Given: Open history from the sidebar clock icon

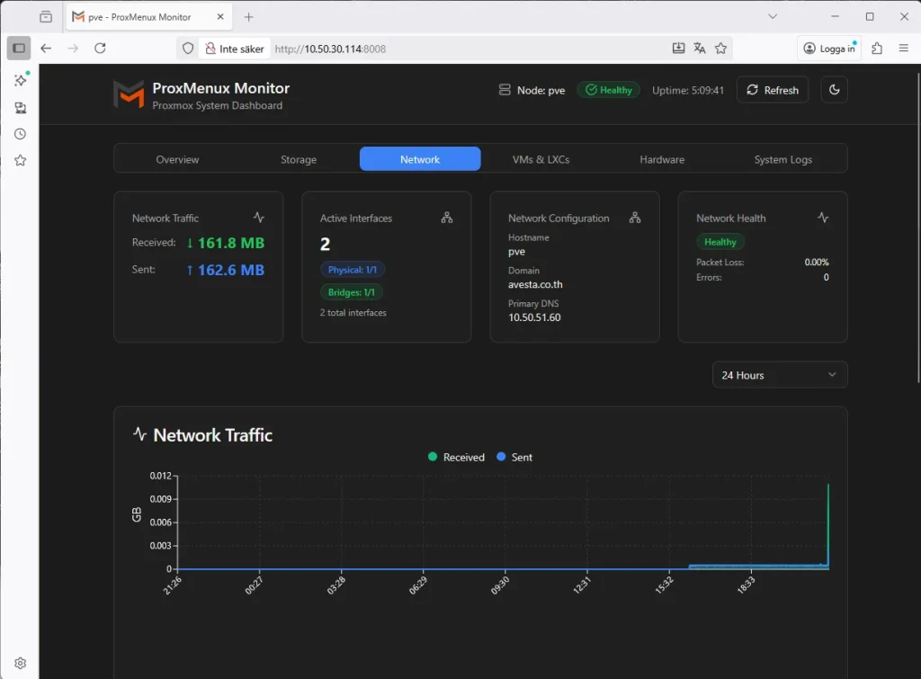Looking at the screenshot, I should pyautogui.click(x=20, y=134).
